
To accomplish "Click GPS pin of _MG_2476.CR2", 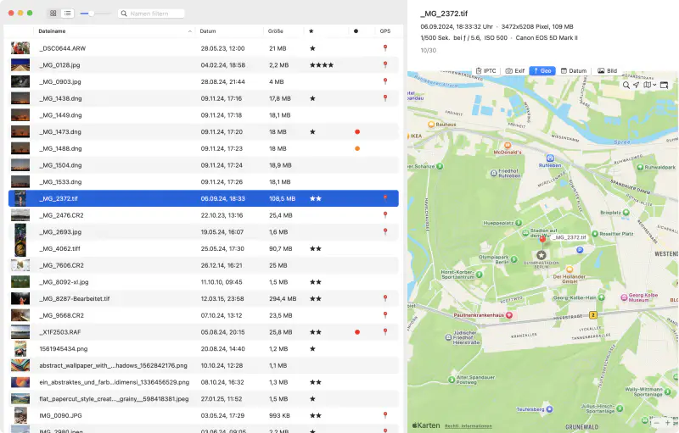I will 385,214.
